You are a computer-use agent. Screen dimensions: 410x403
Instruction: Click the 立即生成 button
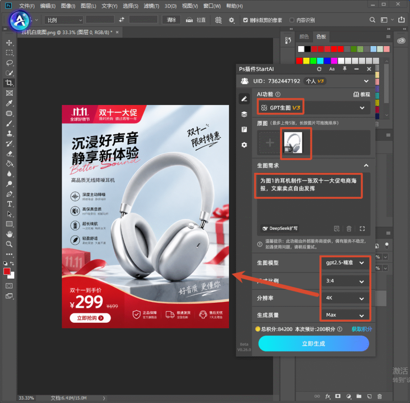pos(314,344)
